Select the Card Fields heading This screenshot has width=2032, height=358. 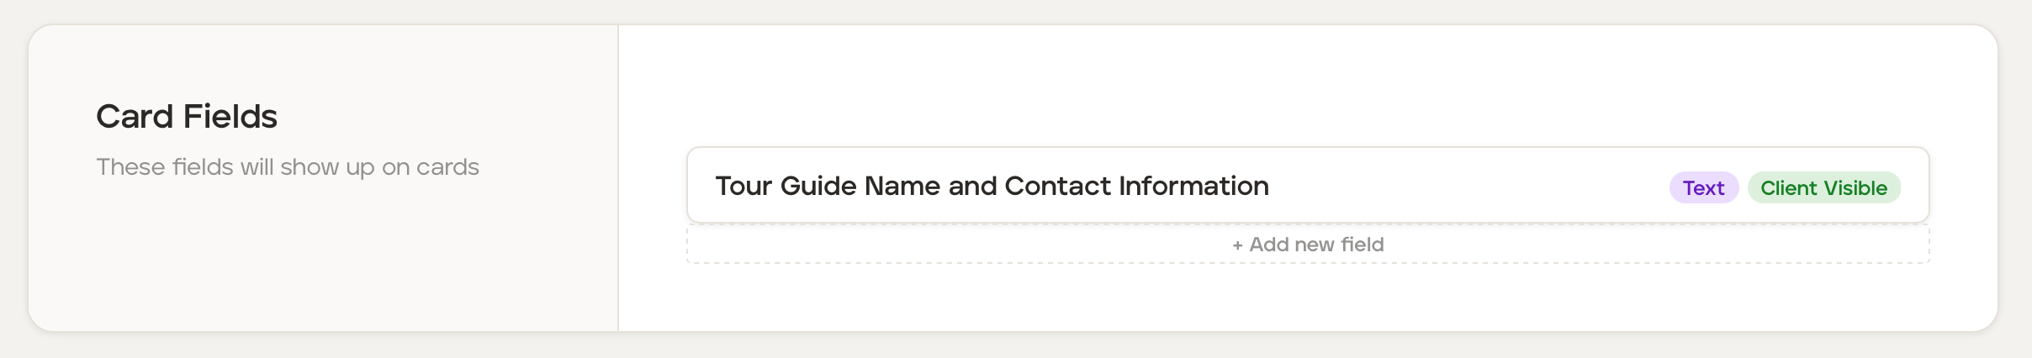point(186,117)
